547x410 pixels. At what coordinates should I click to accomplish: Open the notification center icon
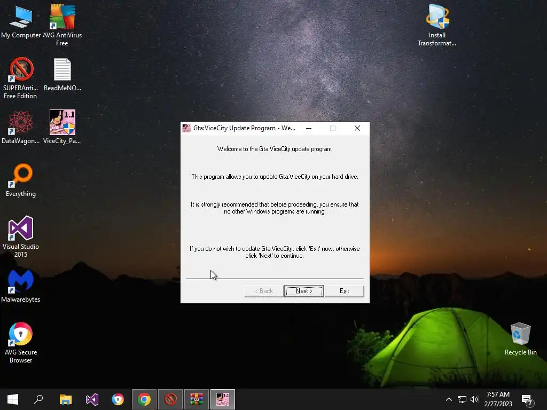click(x=527, y=400)
